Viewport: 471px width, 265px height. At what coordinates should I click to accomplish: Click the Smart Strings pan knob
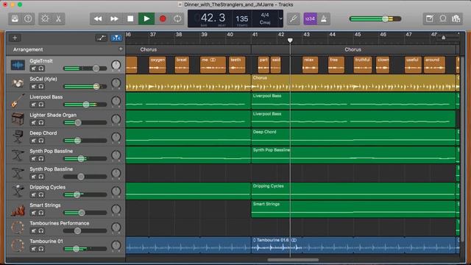(116, 209)
